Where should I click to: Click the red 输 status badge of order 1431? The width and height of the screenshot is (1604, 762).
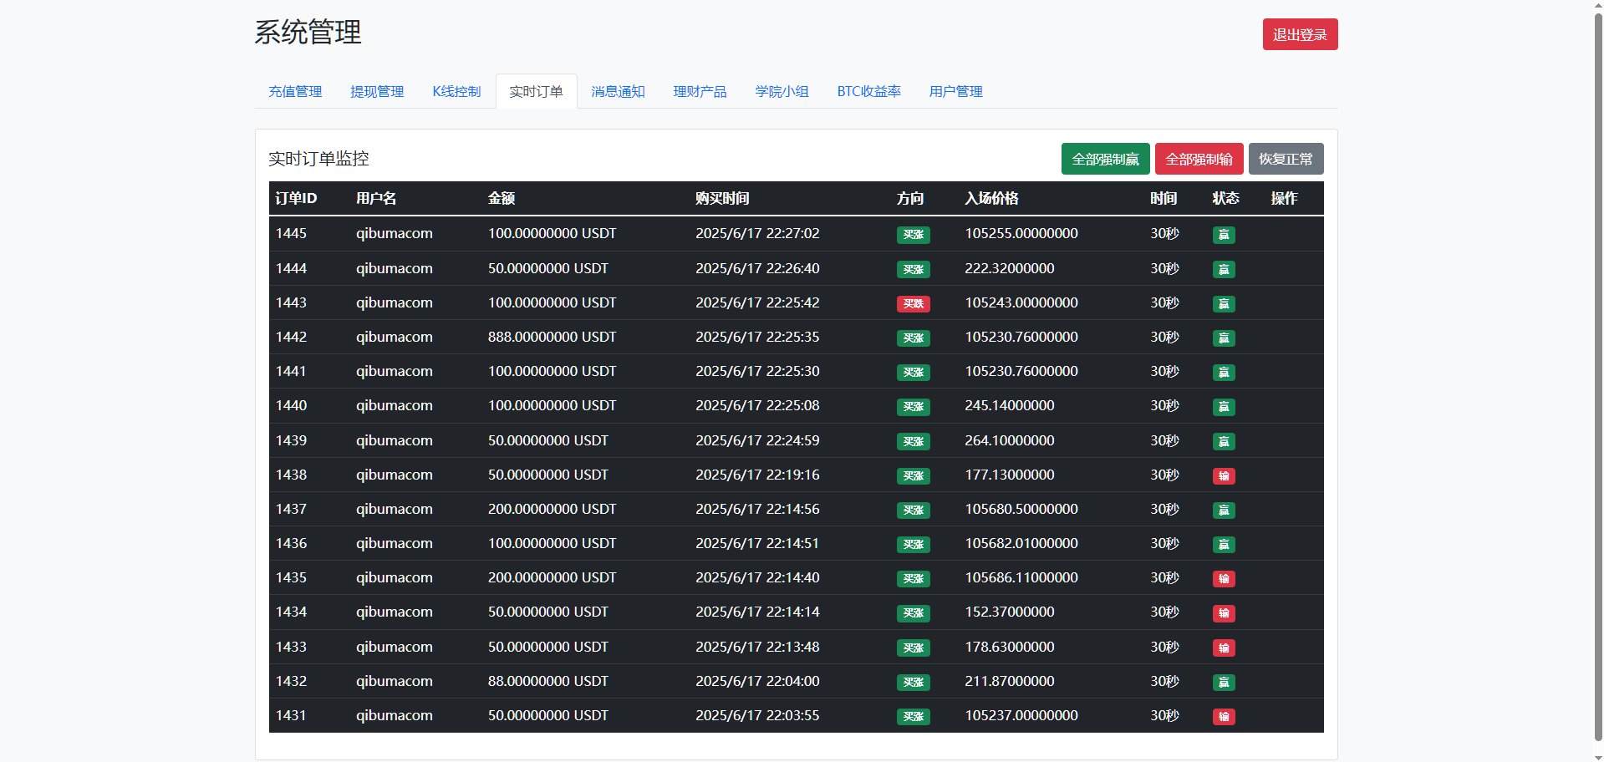click(x=1223, y=717)
